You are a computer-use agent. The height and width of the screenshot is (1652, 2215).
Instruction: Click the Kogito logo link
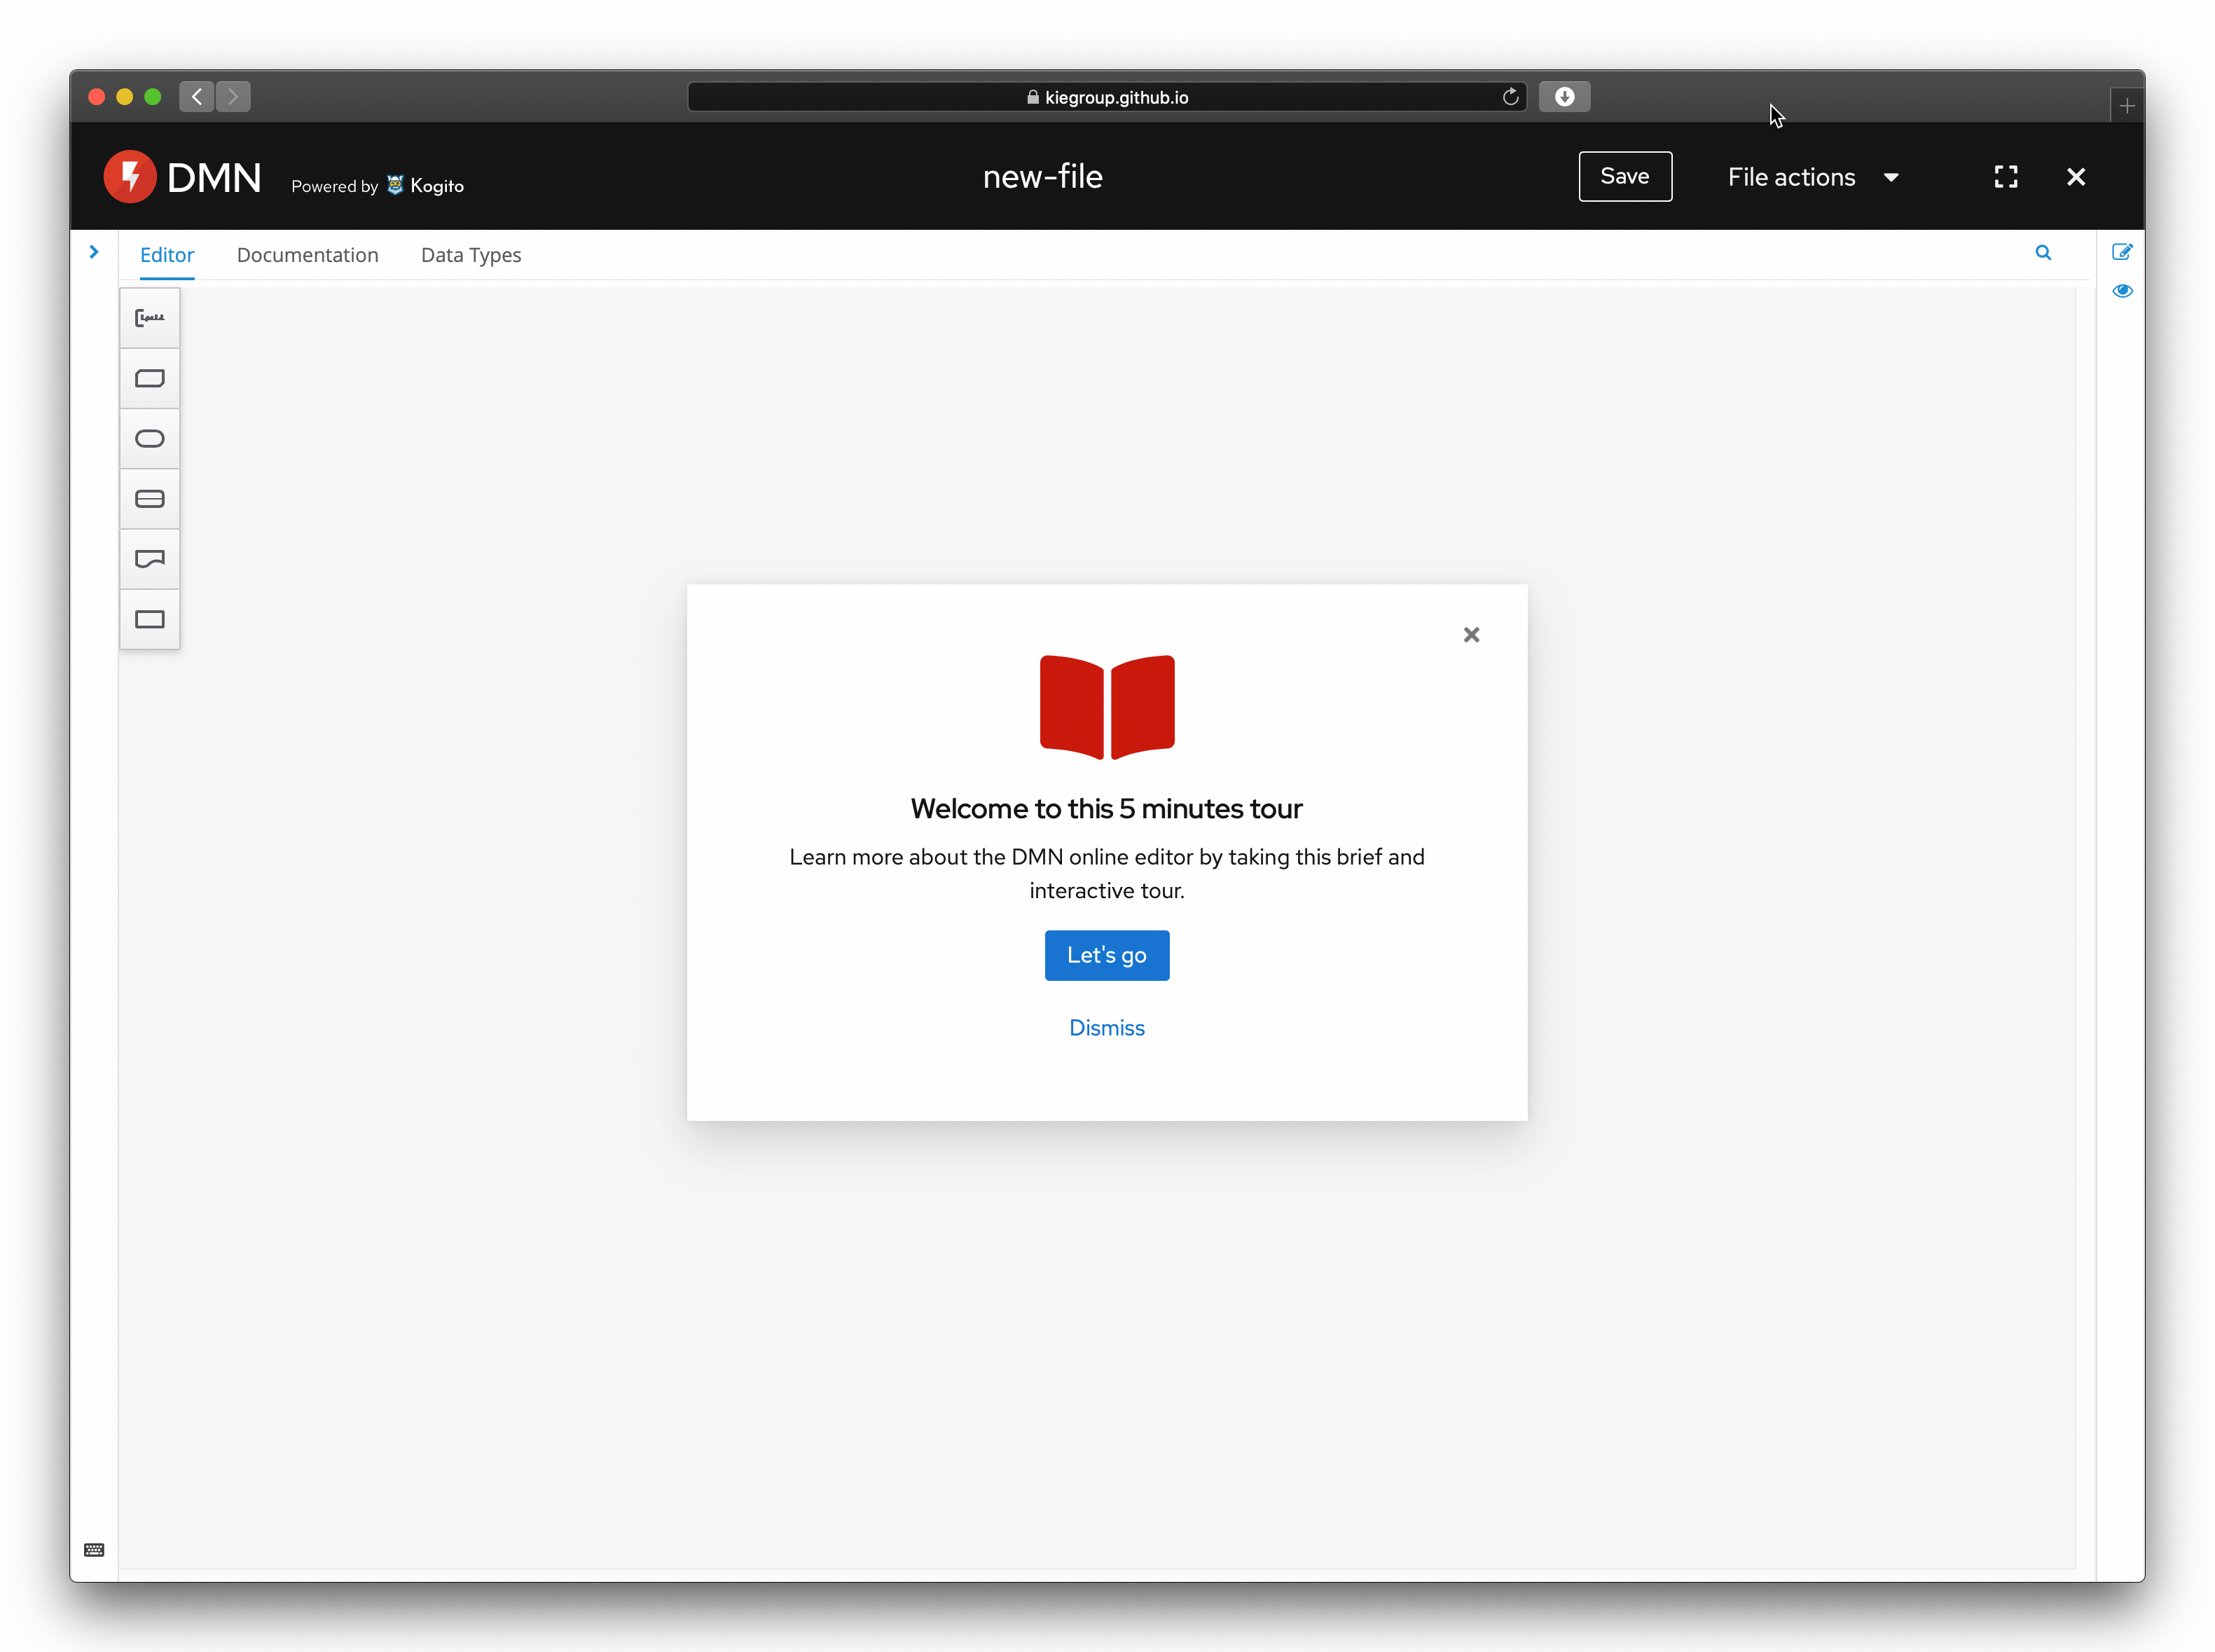425,185
